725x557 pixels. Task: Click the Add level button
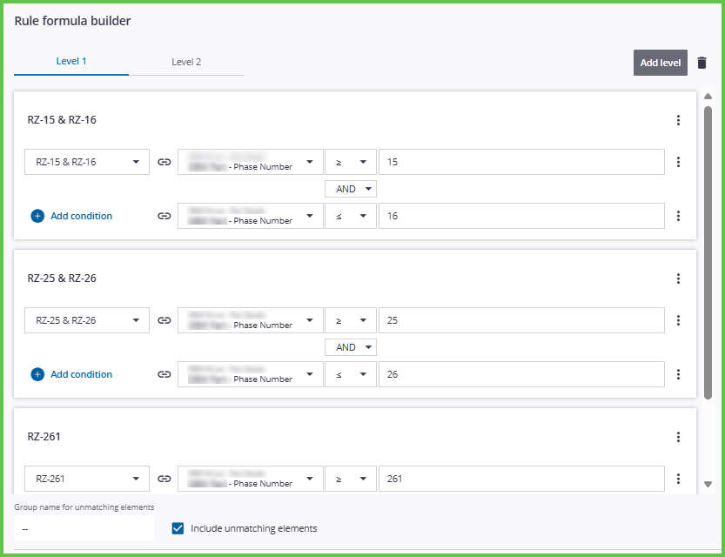(660, 63)
